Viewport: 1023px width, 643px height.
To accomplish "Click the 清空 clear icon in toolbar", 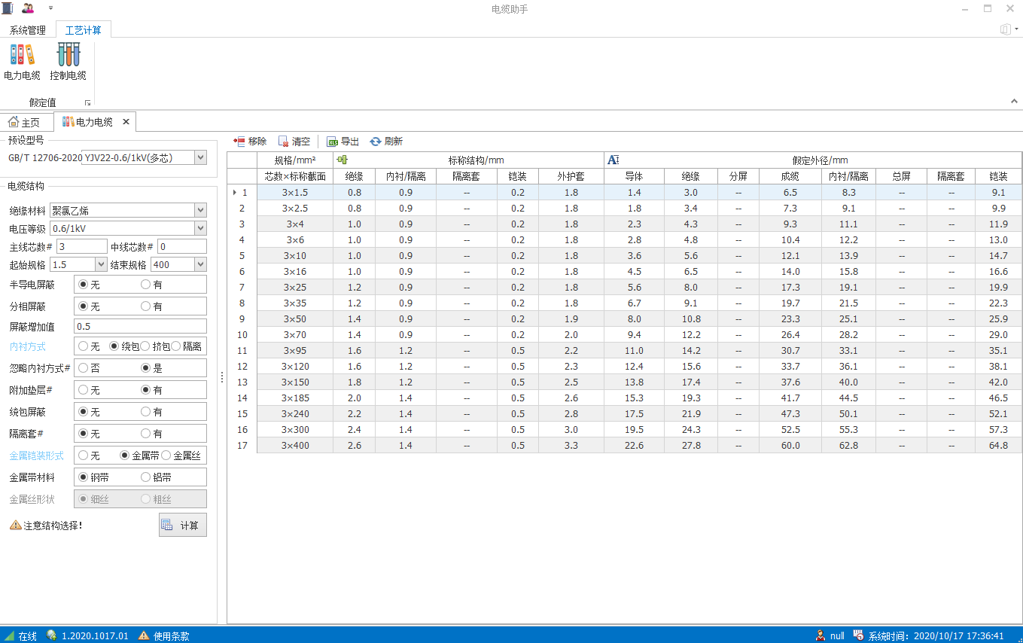I will (x=283, y=142).
